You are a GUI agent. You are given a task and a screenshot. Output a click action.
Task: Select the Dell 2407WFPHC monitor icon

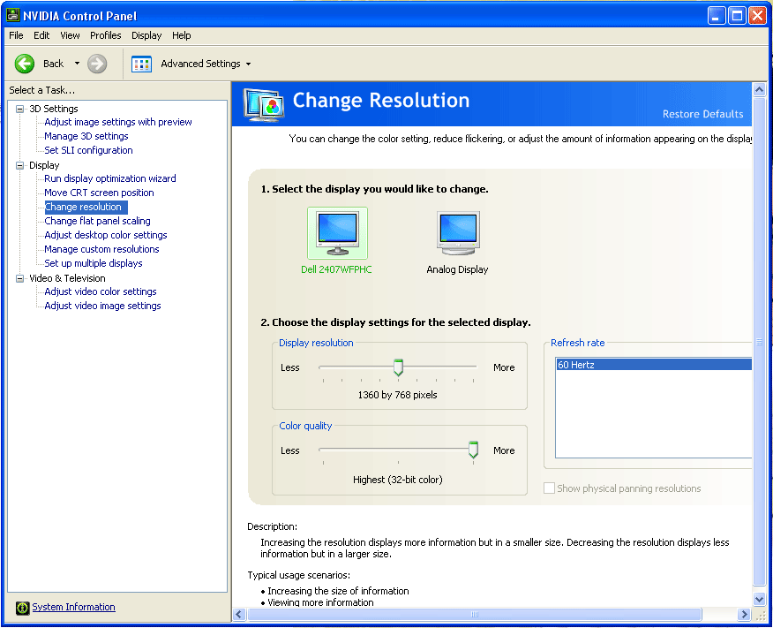(337, 233)
